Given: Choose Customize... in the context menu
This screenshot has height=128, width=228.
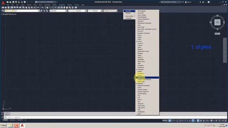Looking at the screenshot, I should click(129, 18).
